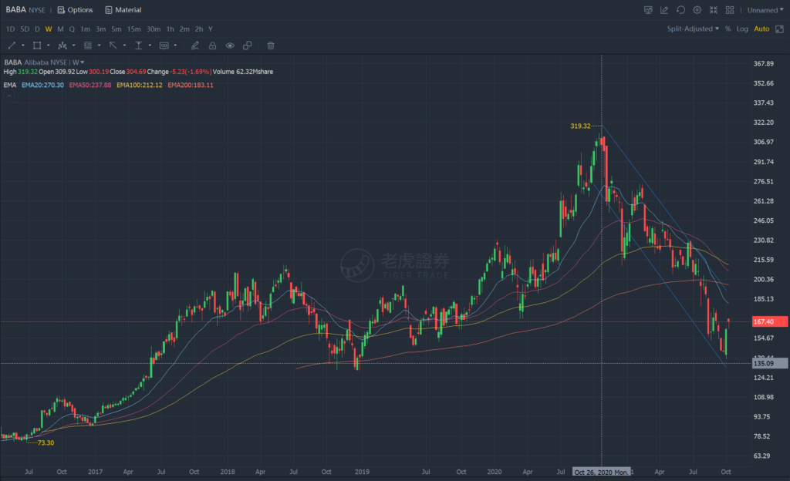Delete drawings with the trash icon
The width and height of the screenshot is (790, 481).
click(x=271, y=45)
